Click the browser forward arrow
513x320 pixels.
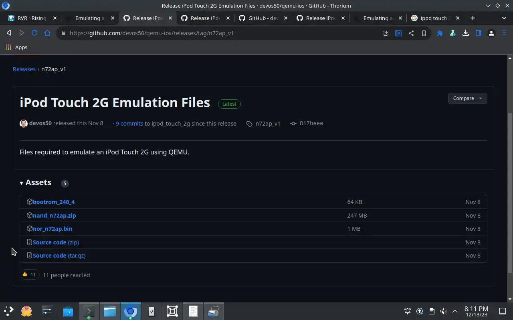pyautogui.click(x=22, y=33)
